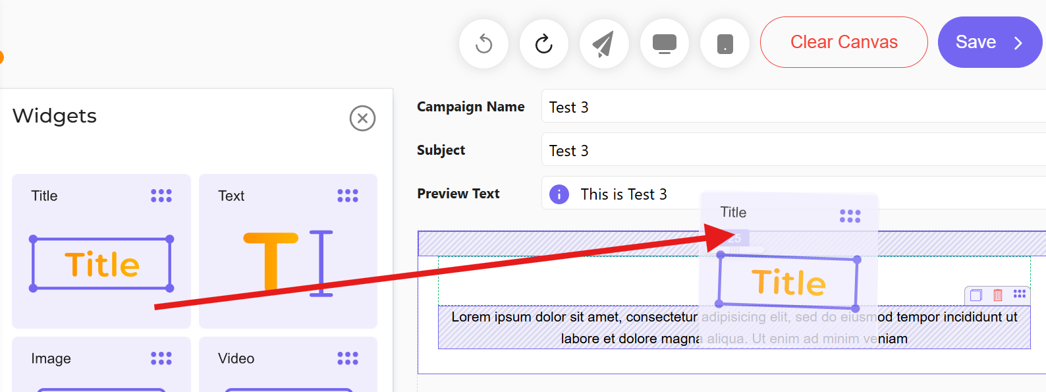Select the Text widget graphic
The width and height of the screenshot is (1046, 392).
(288, 264)
